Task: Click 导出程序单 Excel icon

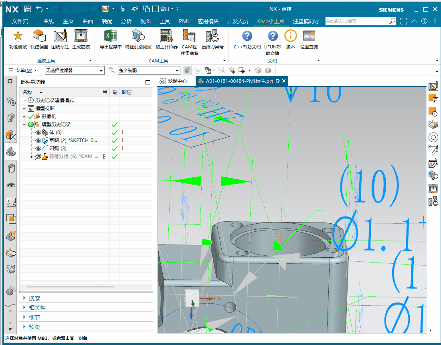Action: coord(111,36)
